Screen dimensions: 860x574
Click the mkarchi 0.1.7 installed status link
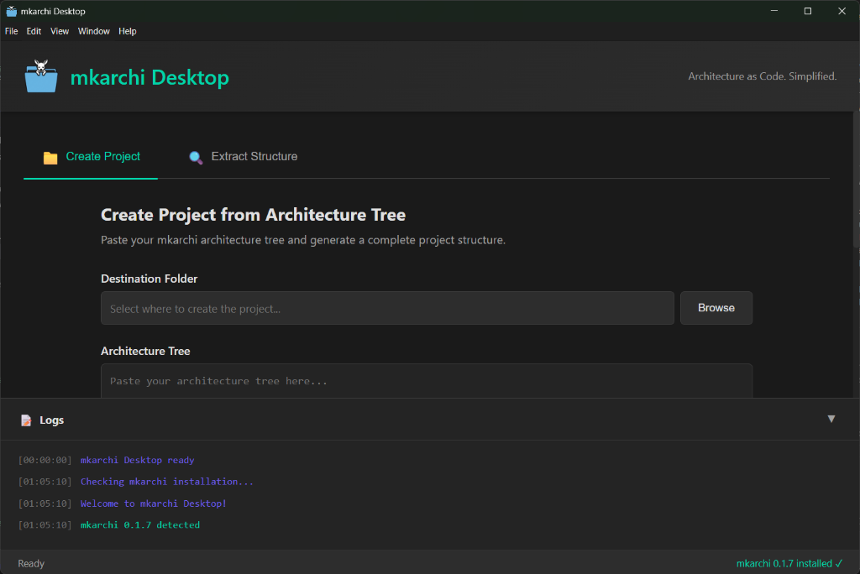click(783, 563)
